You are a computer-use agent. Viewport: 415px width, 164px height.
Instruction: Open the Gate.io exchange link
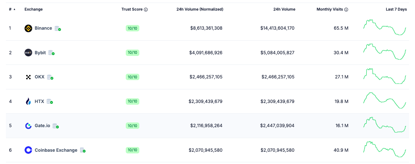point(42,126)
